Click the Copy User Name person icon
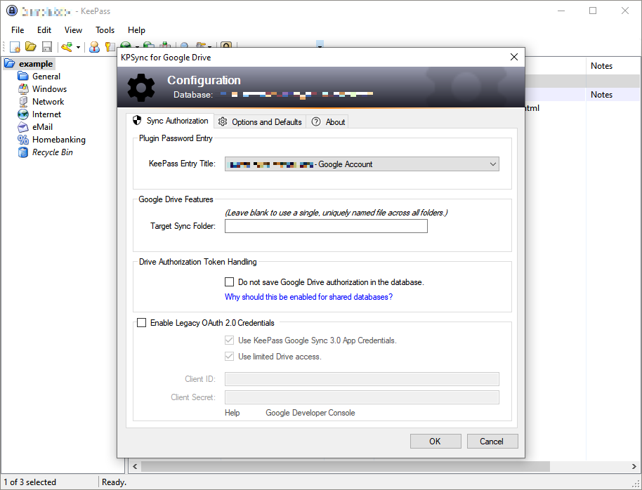Screen dimensions: 642x490 click(94, 47)
